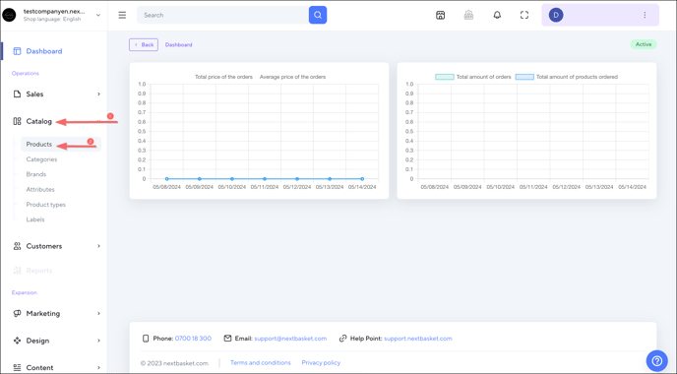Click the greyed marketplace icon

[468, 15]
